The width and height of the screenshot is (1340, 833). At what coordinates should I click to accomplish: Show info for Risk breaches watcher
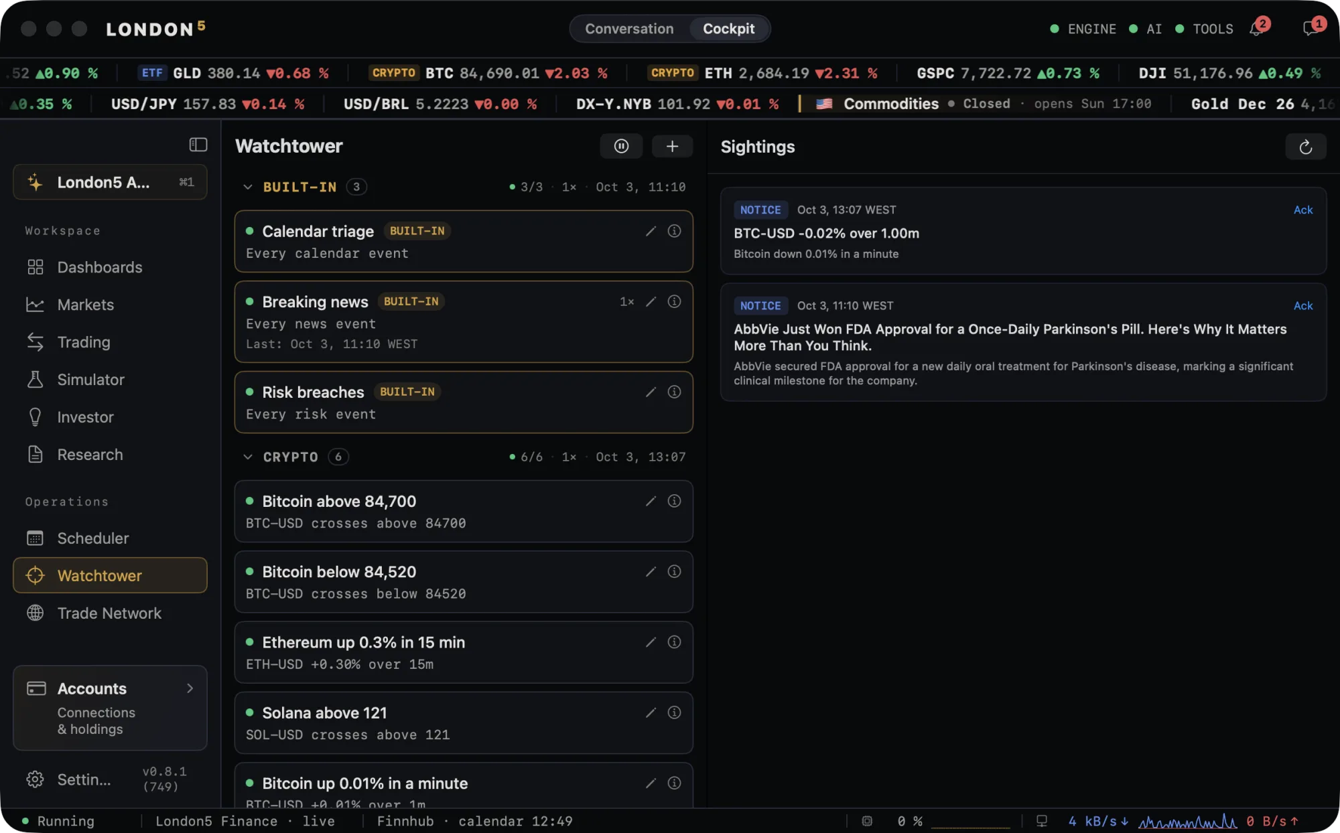point(675,392)
